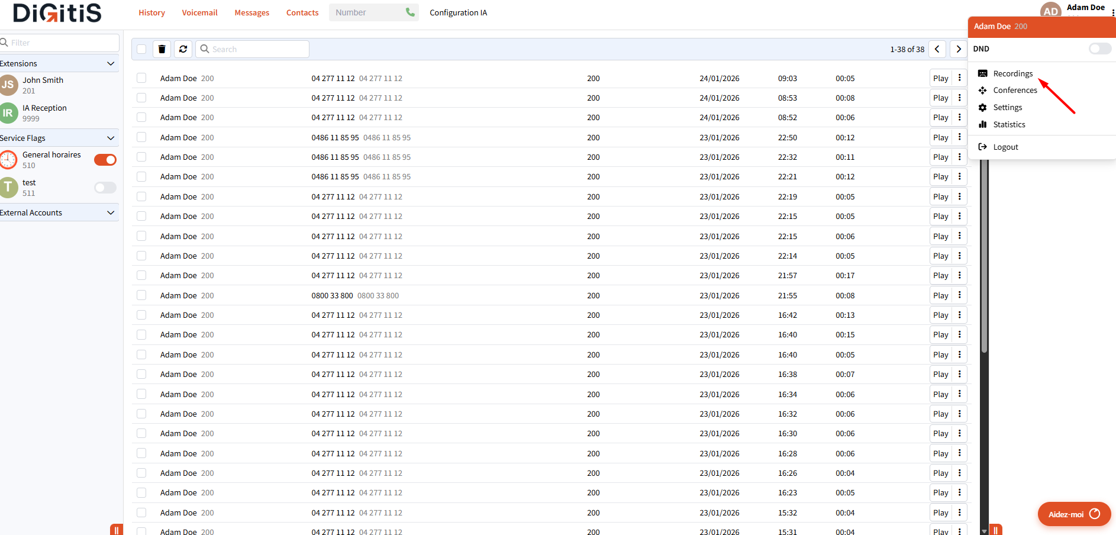1116x535 pixels.
Task: Click the Adam Doe avatar icon
Action: coord(1050,11)
